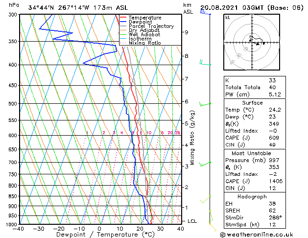Click the 500 pressure level label
Viewport: 308px width, 238px height.
click(x=14, y=104)
